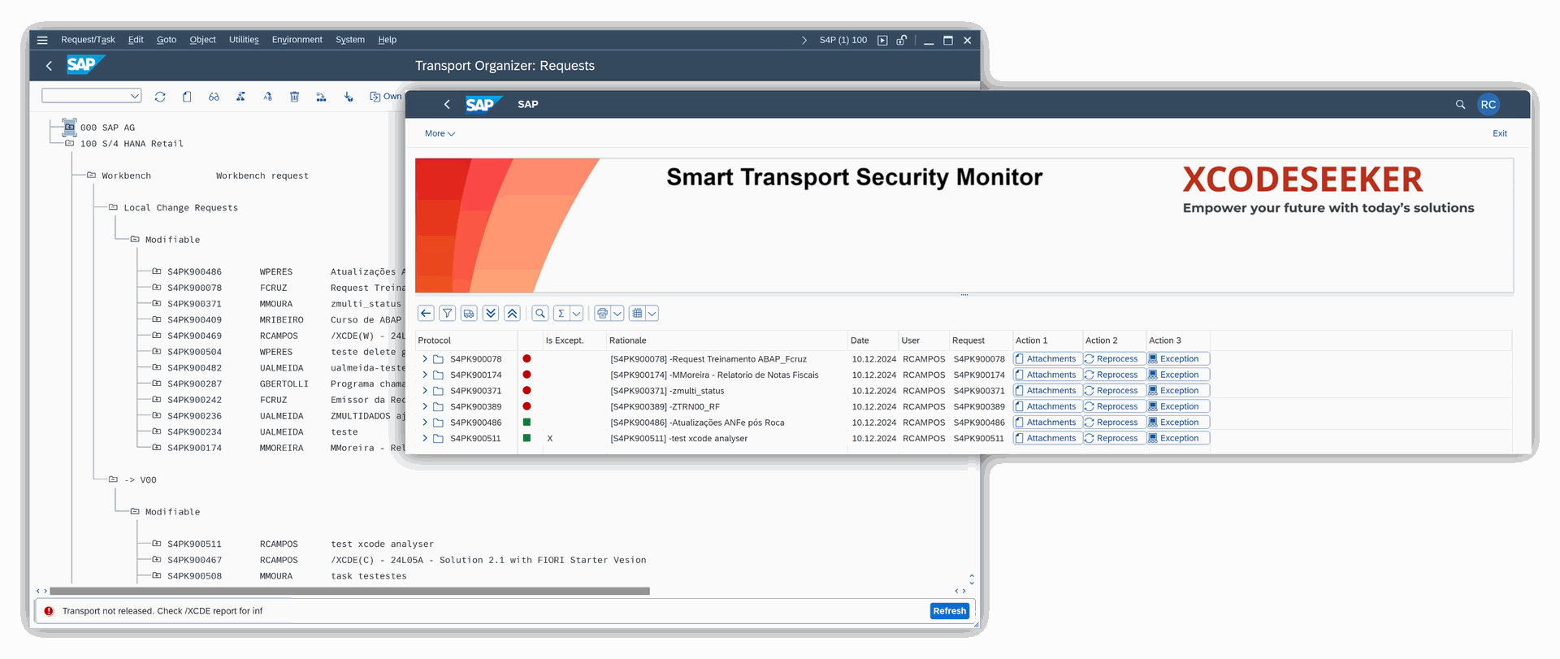Select tree request S4PK900467

194,560
